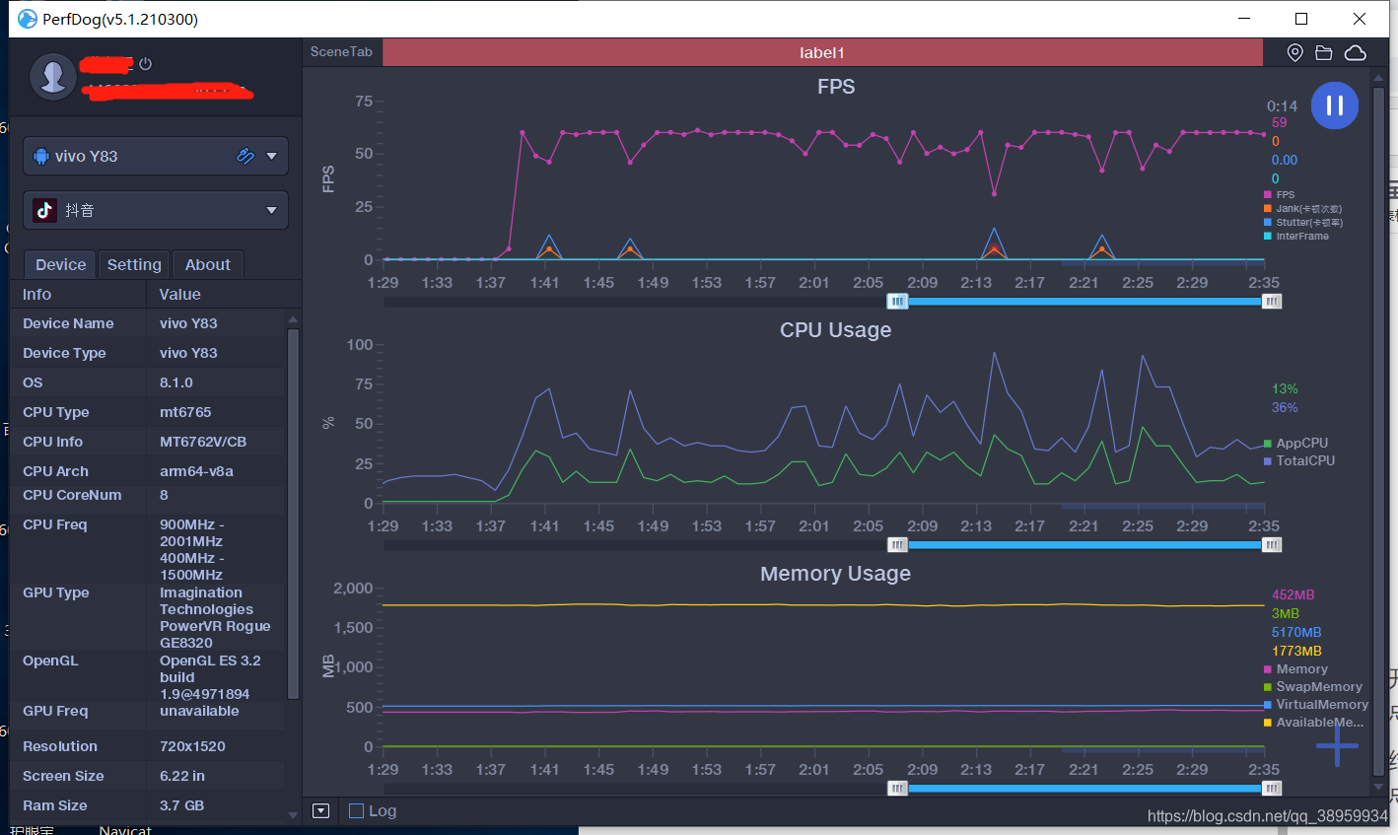Toggle the VirtualMemory legend entry
Image resolution: width=1398 pixels, height=835 pixels.
pos(1316,704)
